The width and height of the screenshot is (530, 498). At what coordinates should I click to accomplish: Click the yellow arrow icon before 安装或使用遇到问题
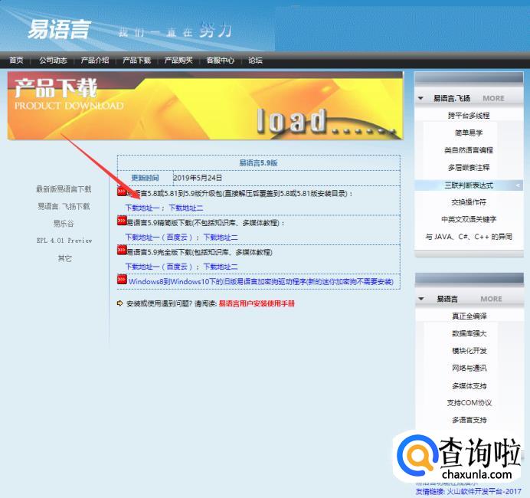coord(119,303)
